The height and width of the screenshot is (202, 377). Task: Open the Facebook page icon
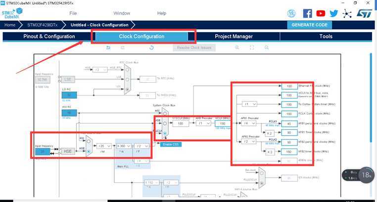pos(308,13)
